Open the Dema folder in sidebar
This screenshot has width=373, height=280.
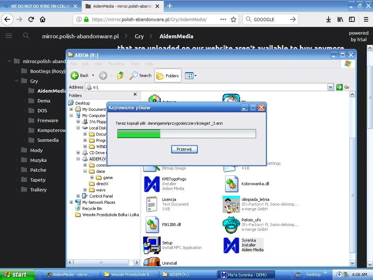tap(44, 101)
